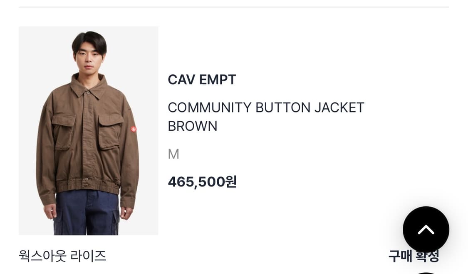
Task: Open the COMMUNITY BUTTON JACKET product title
Action: (266, 116)
